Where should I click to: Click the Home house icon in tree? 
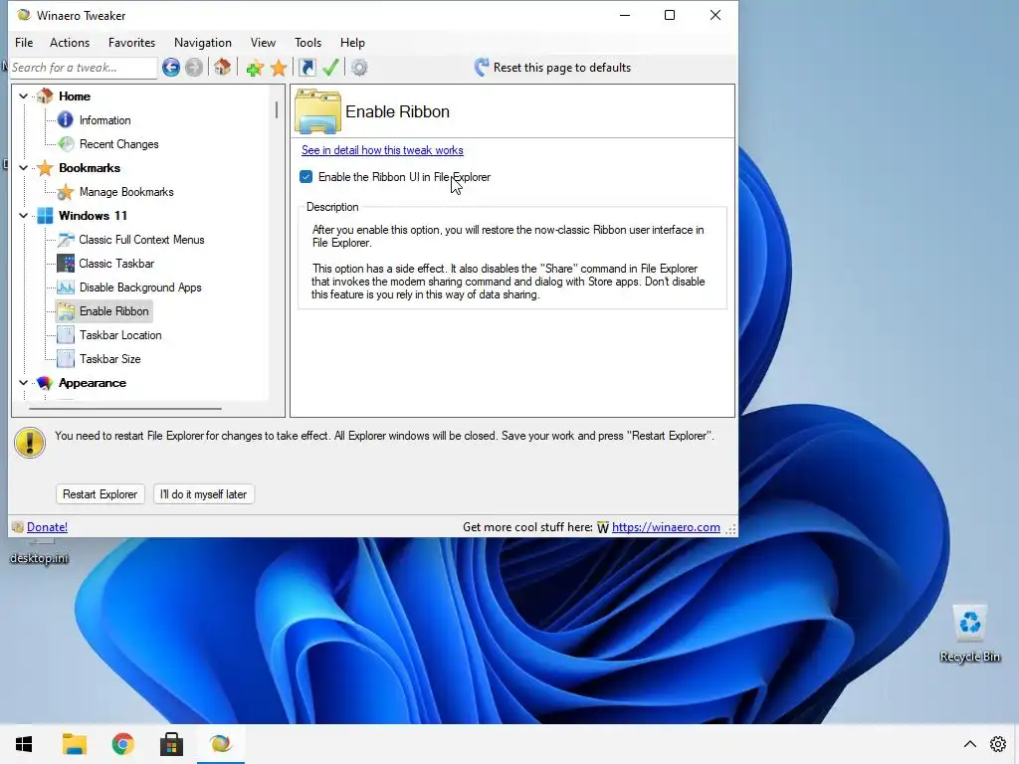[x=45, y=95]
